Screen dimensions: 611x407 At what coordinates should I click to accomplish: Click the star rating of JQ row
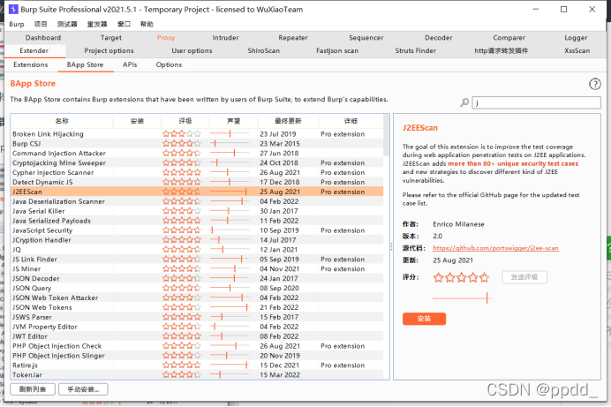click(x=182, y=249)
